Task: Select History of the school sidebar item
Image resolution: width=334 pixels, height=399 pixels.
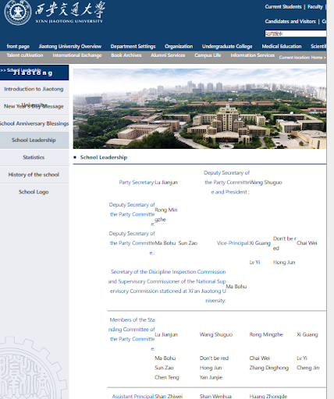Action: tap(34, 175)
